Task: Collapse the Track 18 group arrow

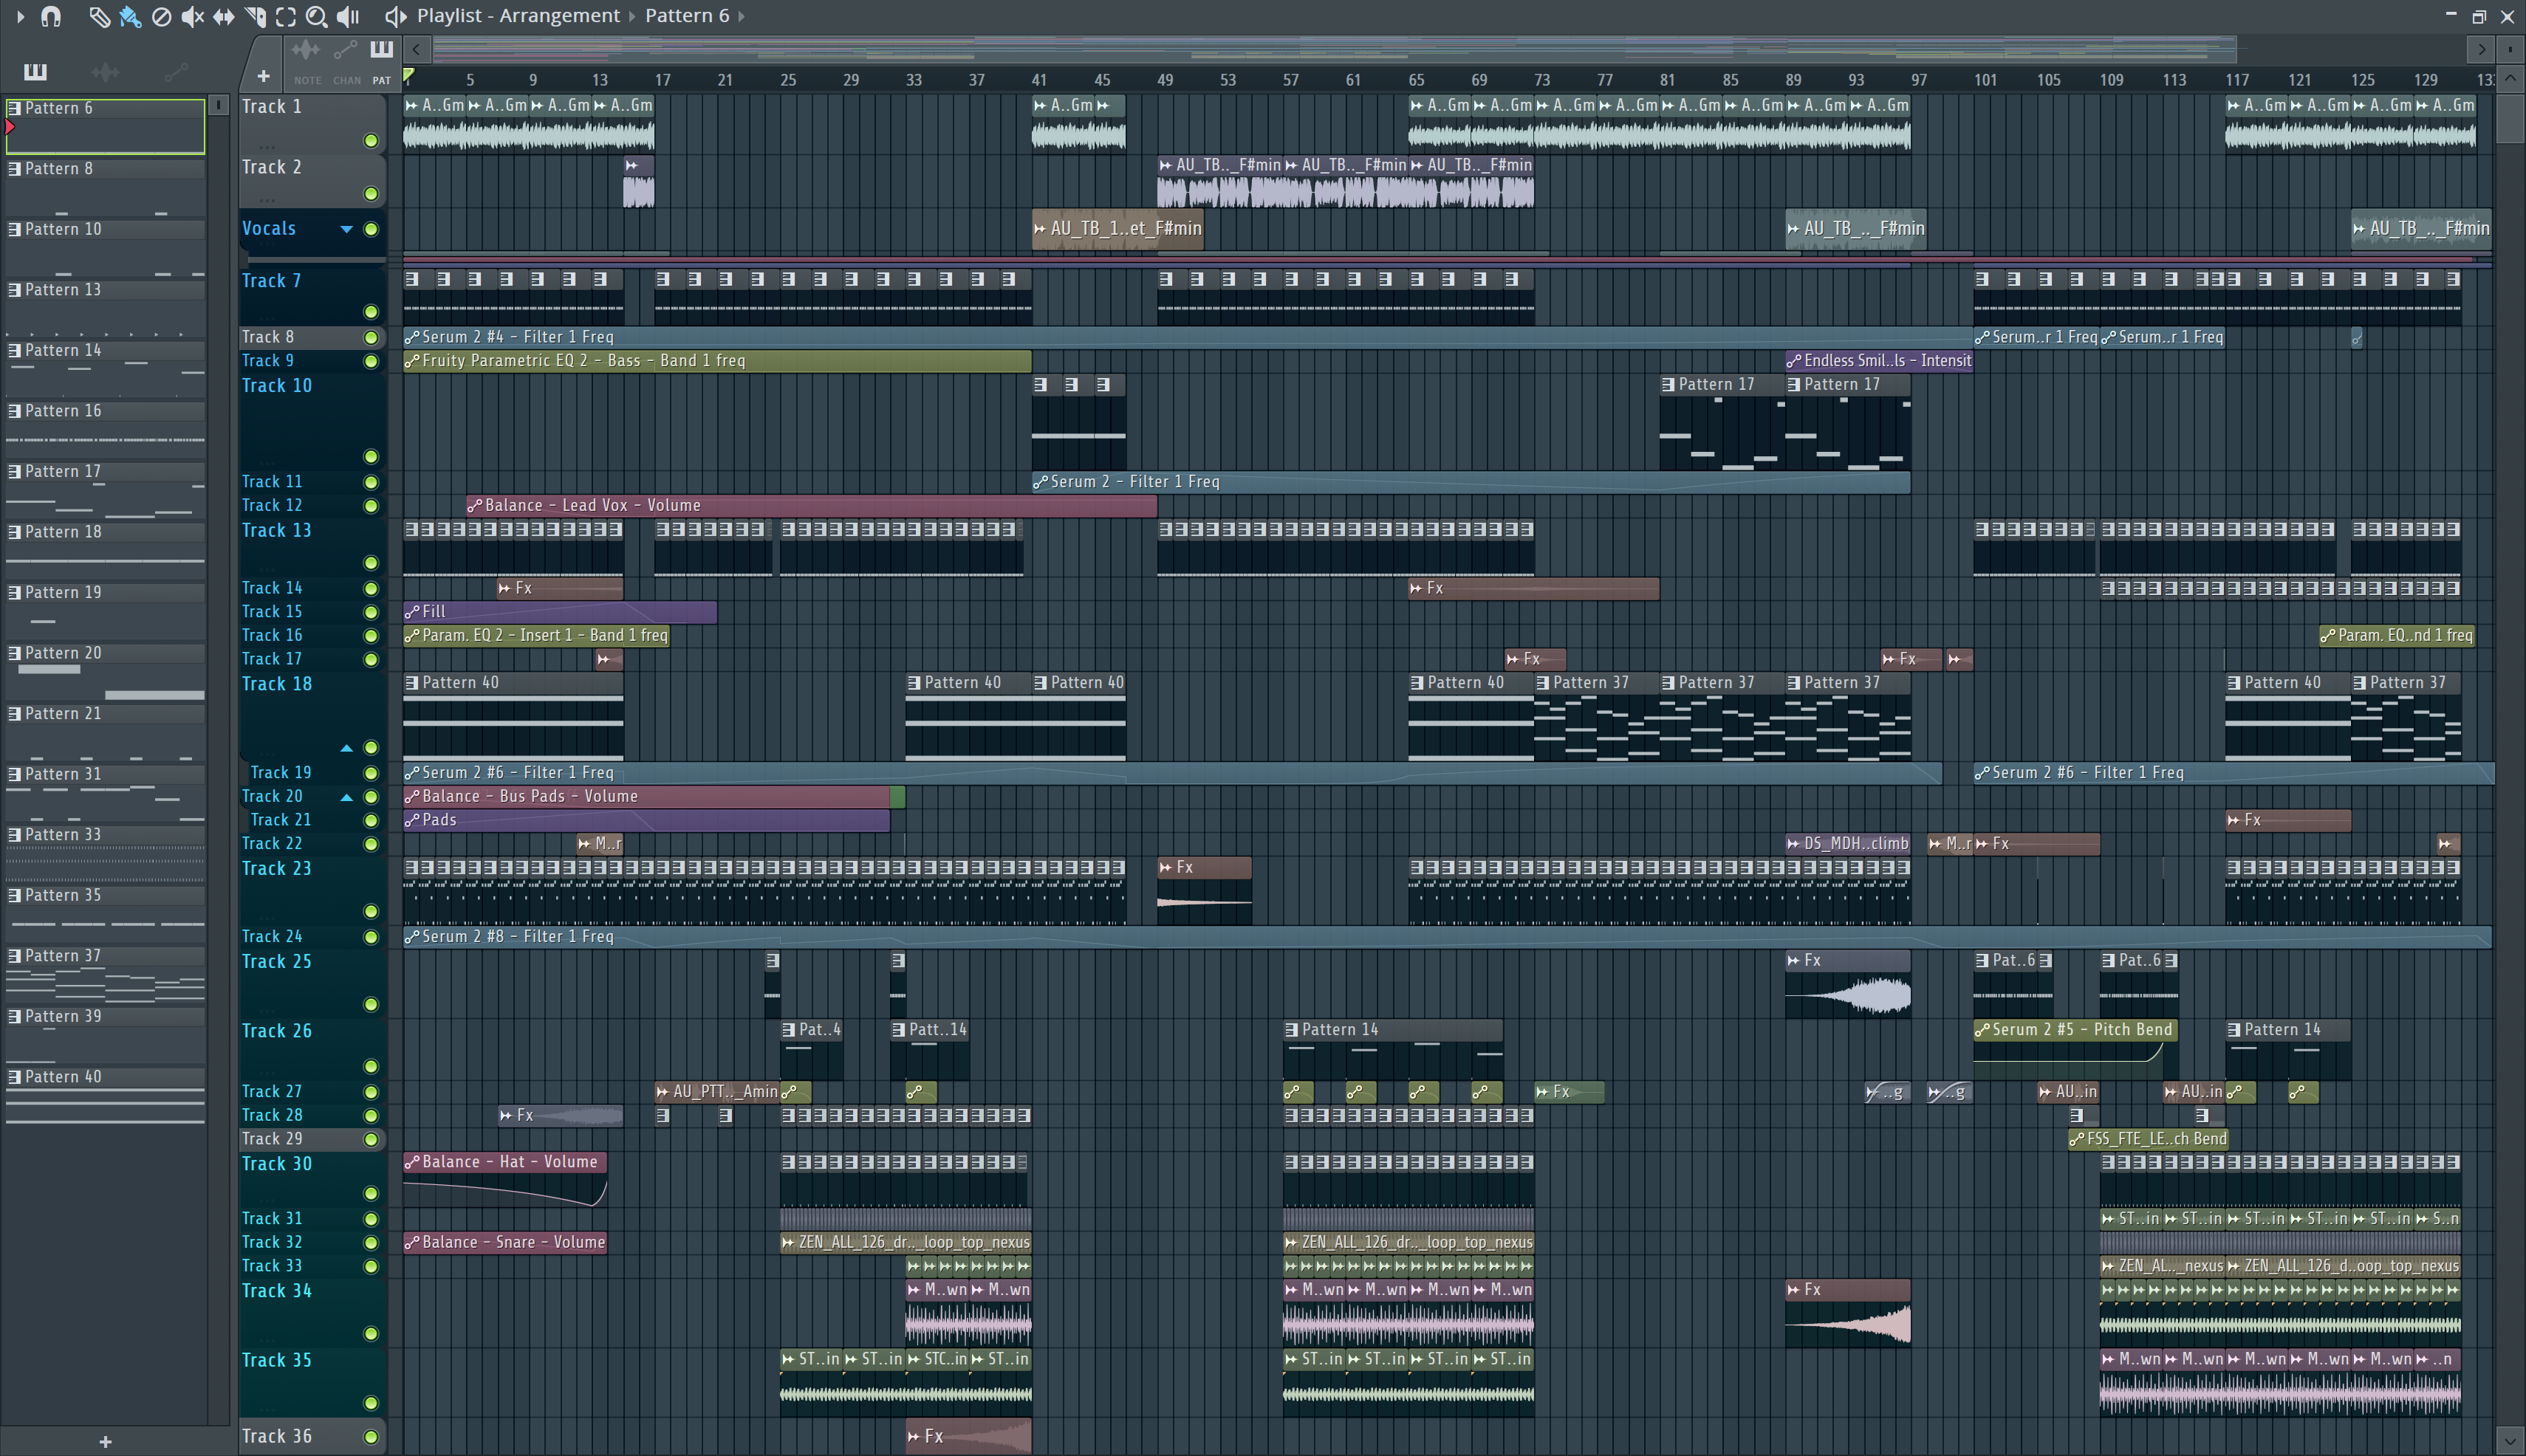Action: (x=346, y=748)
